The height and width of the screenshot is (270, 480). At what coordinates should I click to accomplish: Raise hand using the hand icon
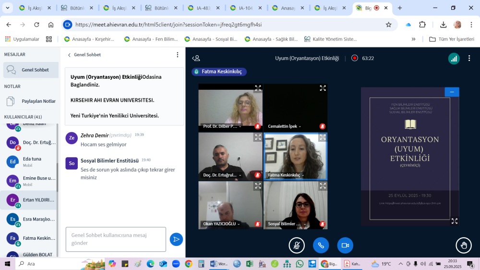click(463, 245)
